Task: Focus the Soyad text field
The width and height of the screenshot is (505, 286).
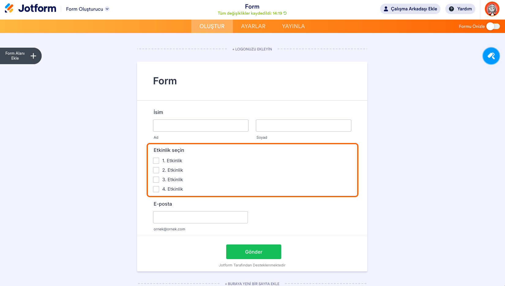Action: [303, 126]
